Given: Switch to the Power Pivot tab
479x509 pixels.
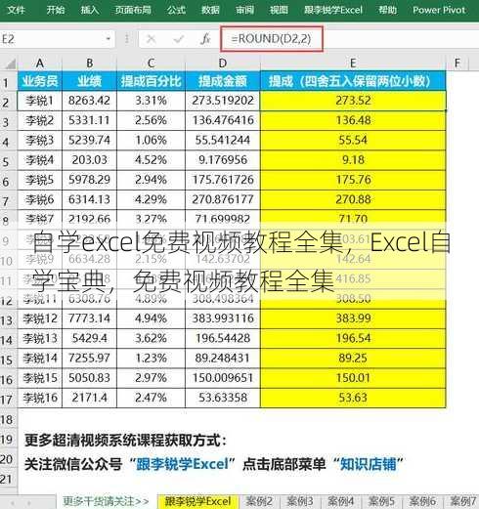Looking at the screenshot, I should tap(439, 10).
